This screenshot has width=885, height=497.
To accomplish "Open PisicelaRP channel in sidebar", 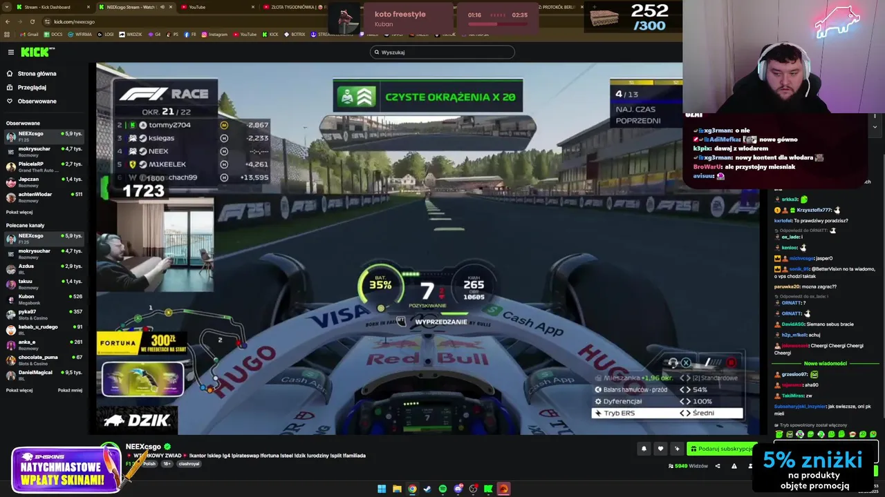I will click(x=44, y=166).
